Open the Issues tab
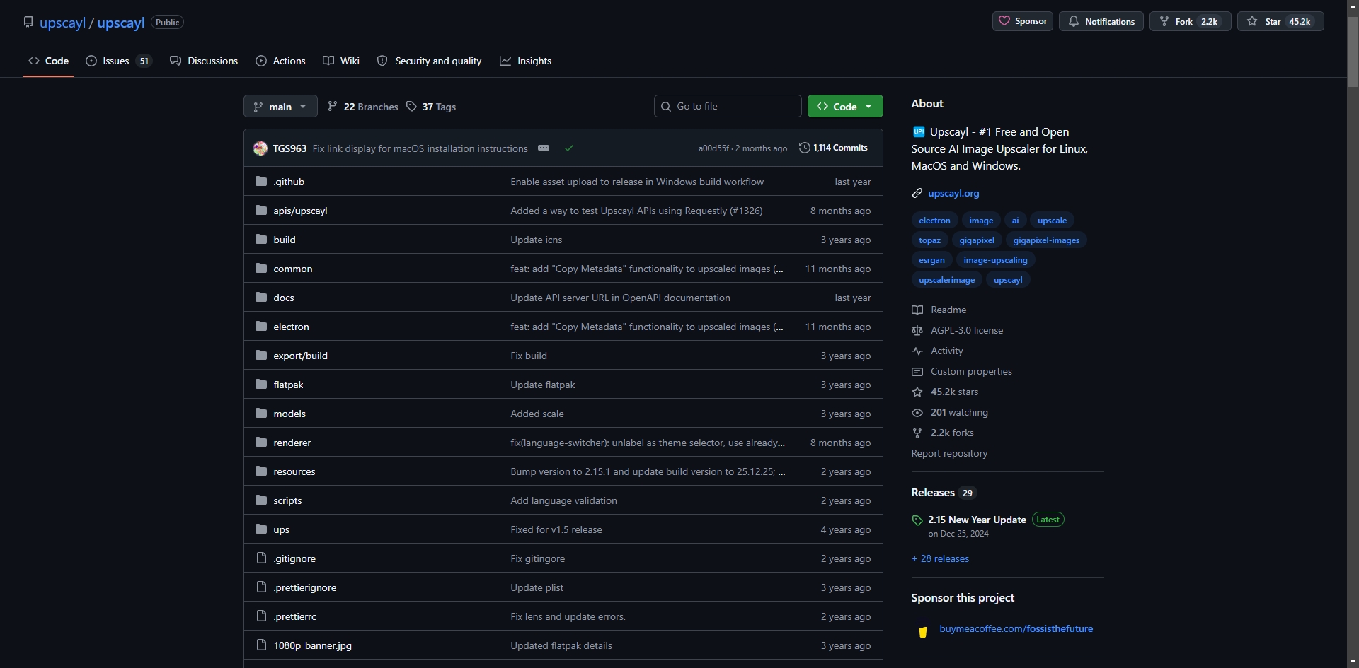 (119, 61)
